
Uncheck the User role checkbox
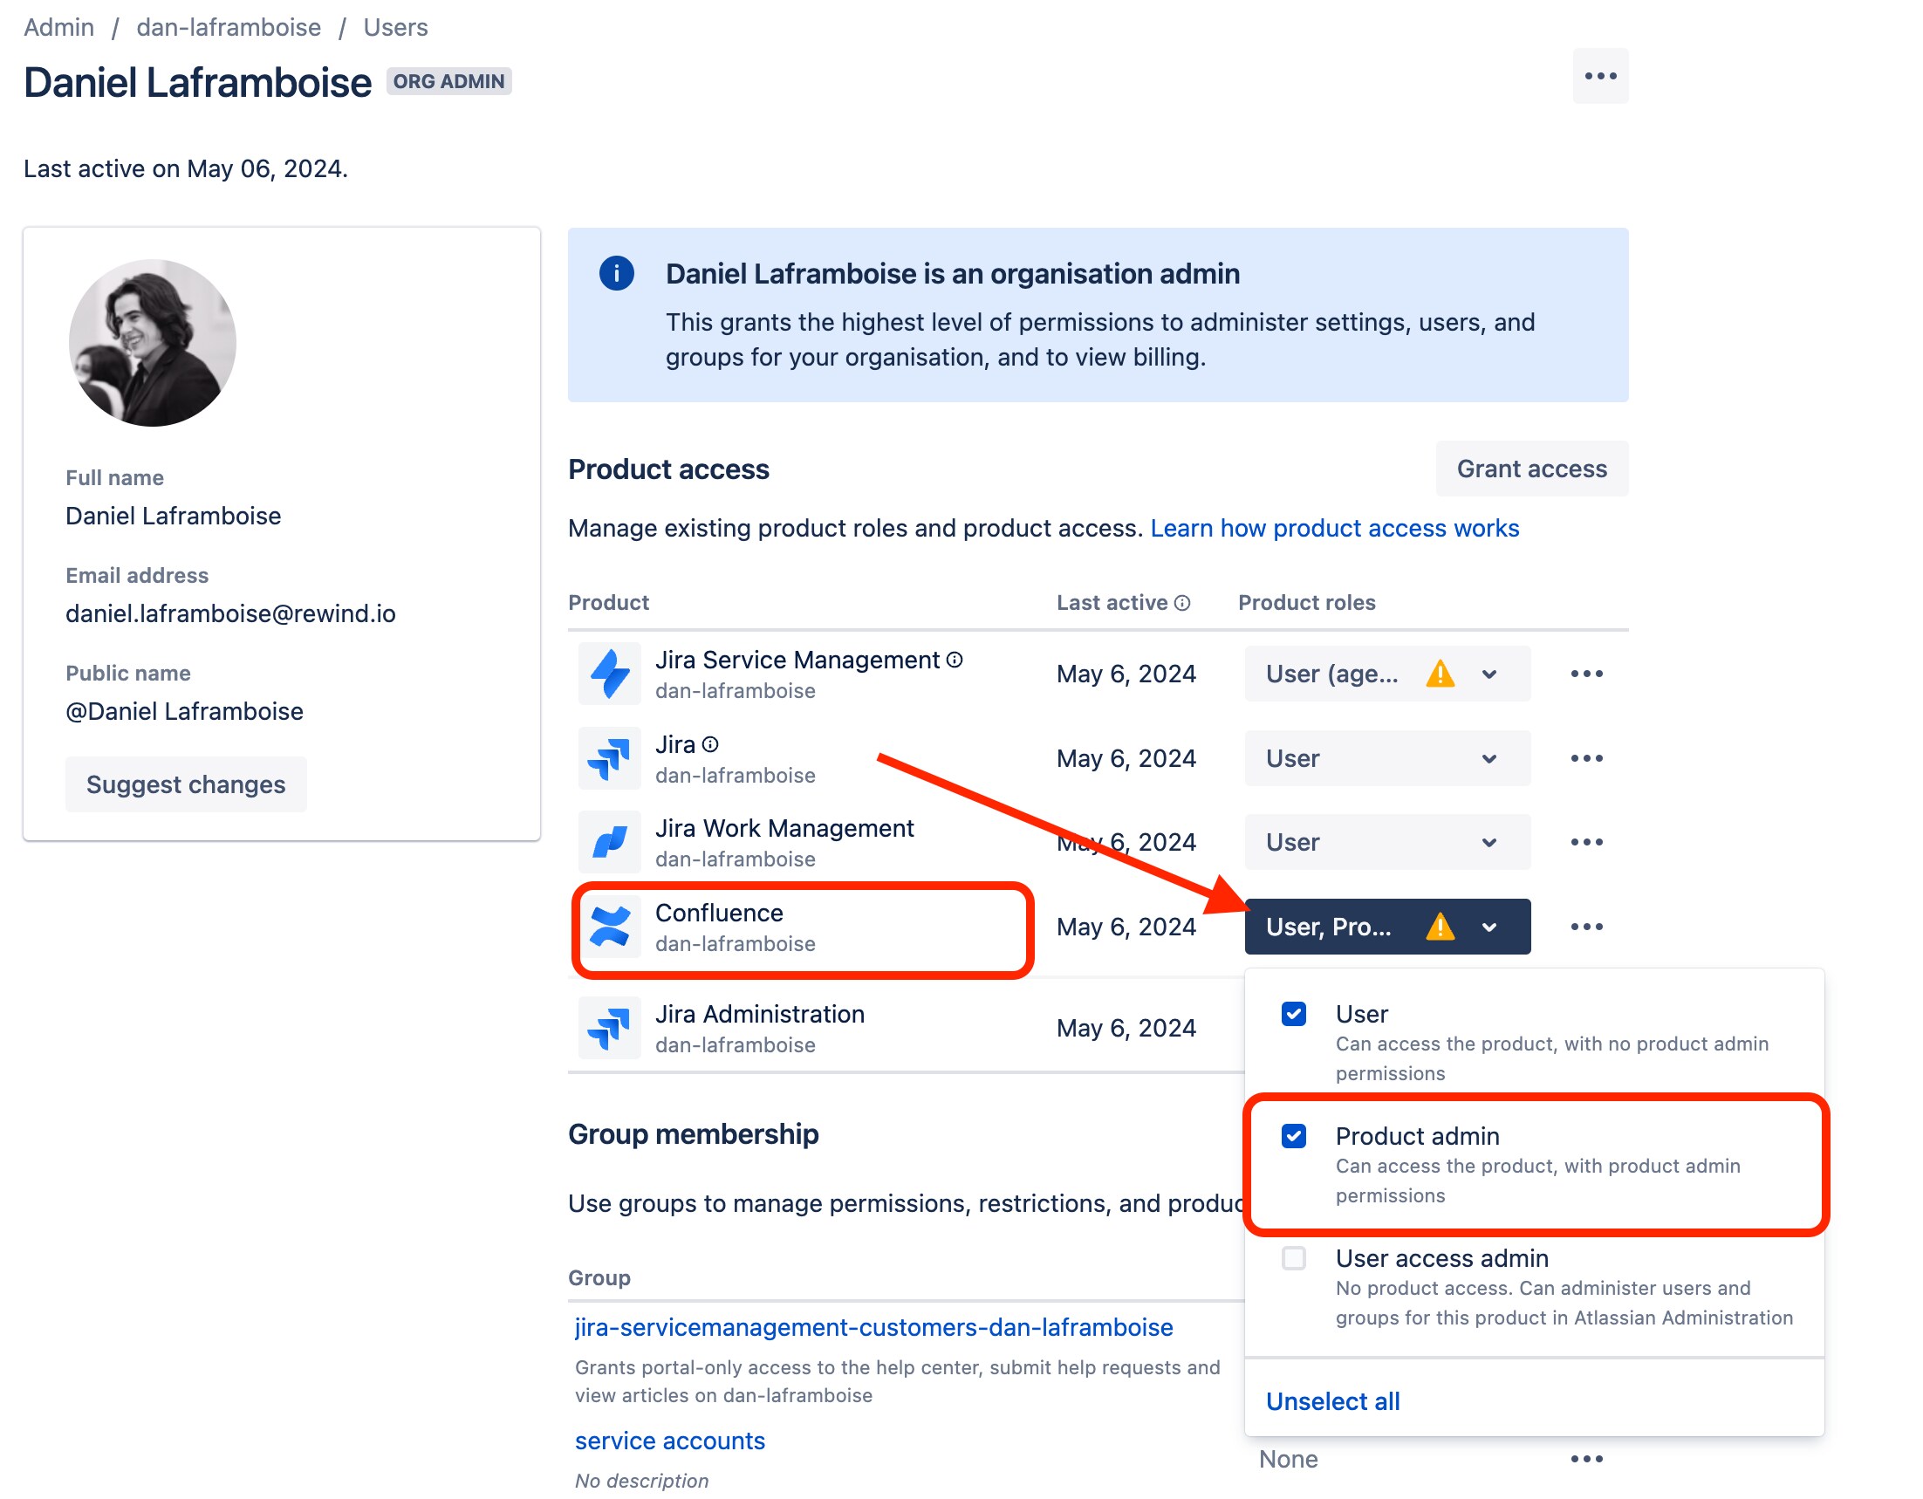point(1293,1014)
